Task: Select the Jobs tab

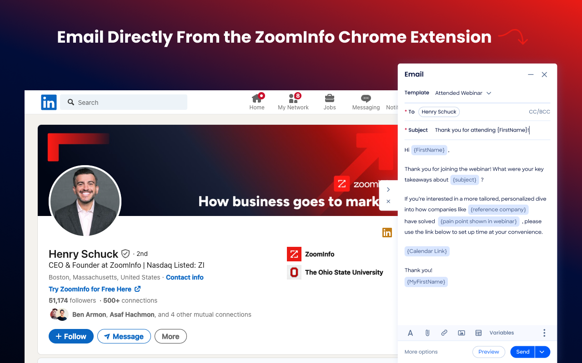Action: point(329,101)
